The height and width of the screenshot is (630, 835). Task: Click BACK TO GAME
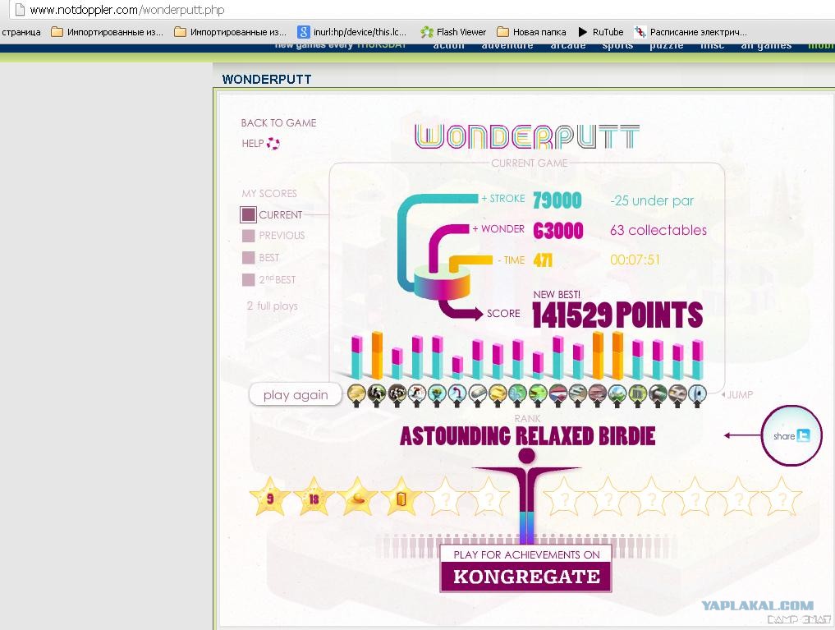click(278, 122)
